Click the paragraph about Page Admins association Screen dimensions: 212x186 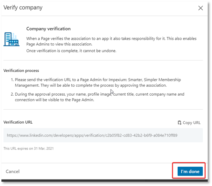(x=112, y=41)
